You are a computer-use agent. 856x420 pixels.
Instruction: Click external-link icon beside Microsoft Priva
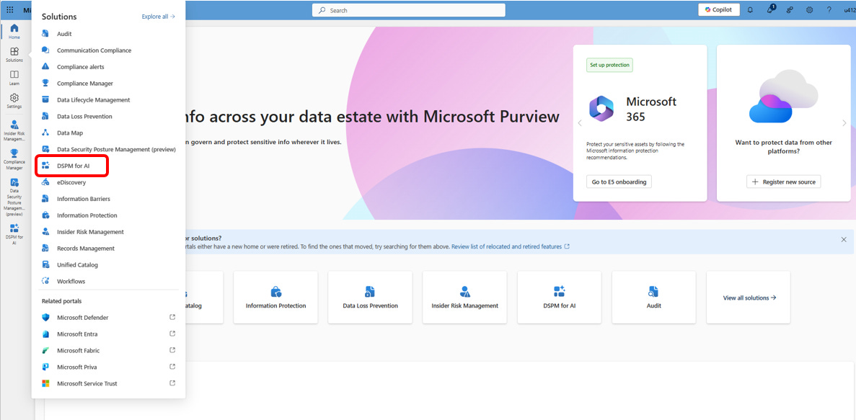coord(172,367)
